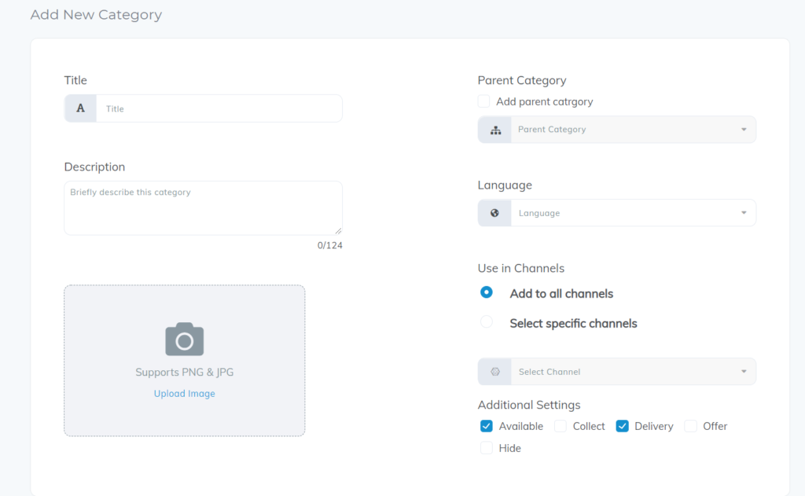Open the Language dropdown
Image resolution: width=805 pixels, height=496 pixels.
point(616,212)
